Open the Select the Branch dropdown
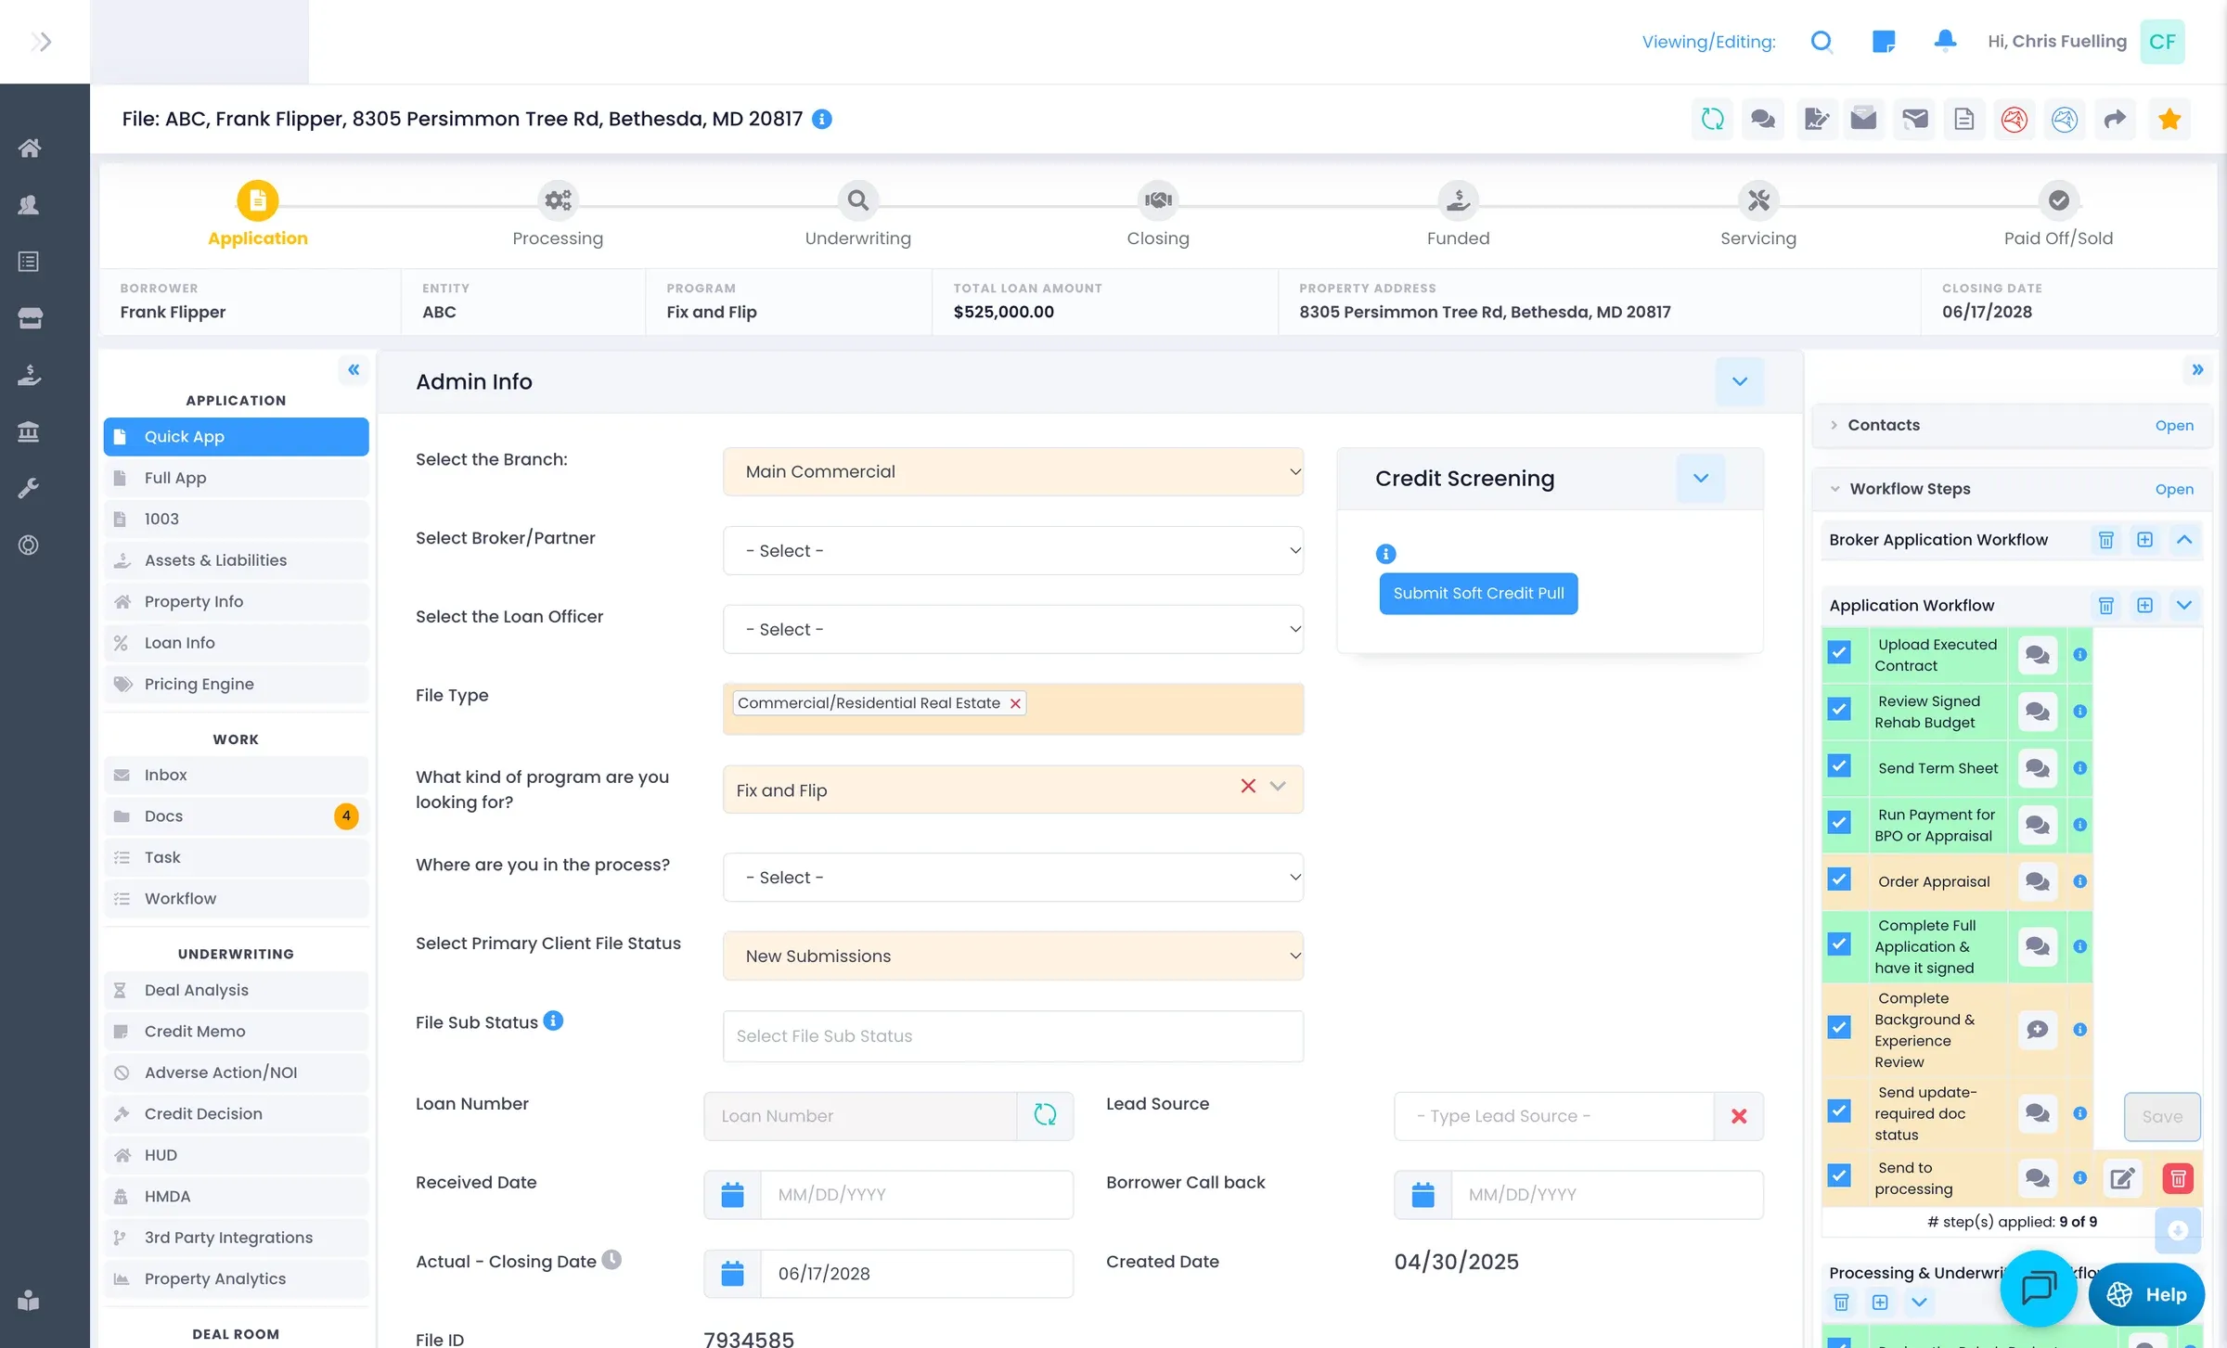 click(x=1012, y=471)
